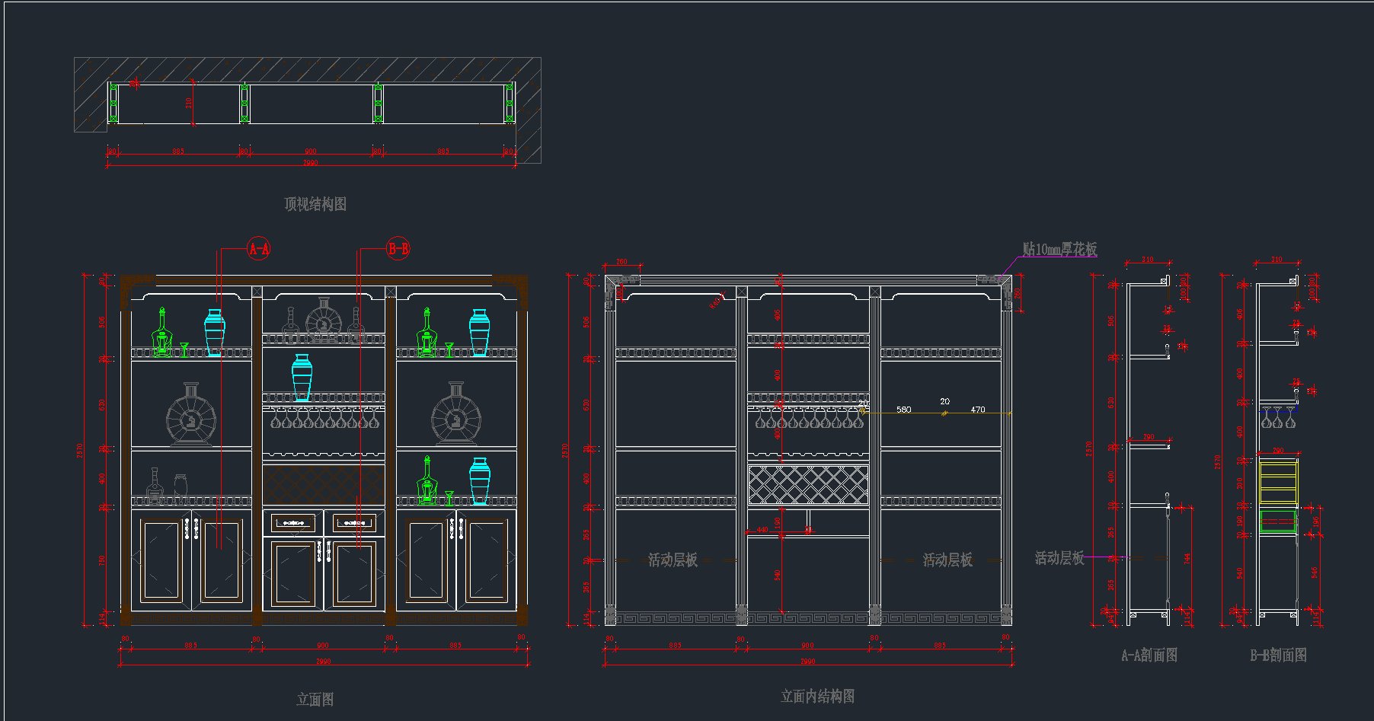Click the B-B section marker circle

[x=398, y=248]
